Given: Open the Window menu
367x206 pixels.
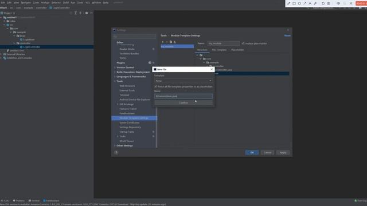Looking at the screenshot, I should [96, 2].
